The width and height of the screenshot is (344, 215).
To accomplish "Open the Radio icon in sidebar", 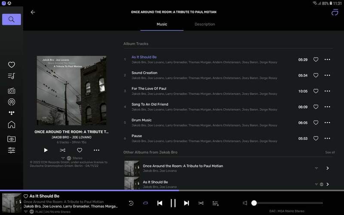I will [x=12, y=91].
